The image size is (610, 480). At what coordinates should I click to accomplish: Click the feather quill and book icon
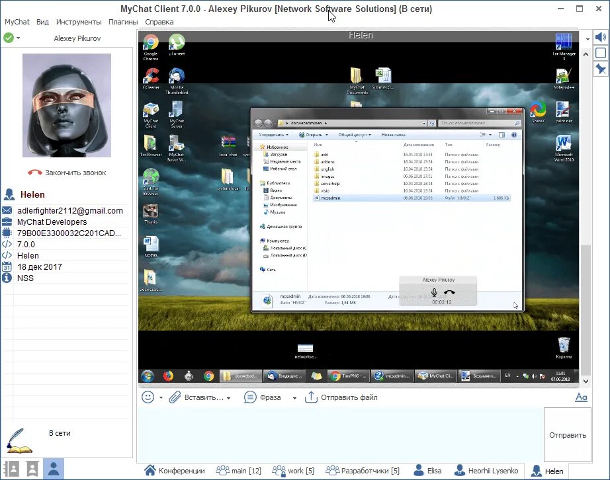point(19,441)
